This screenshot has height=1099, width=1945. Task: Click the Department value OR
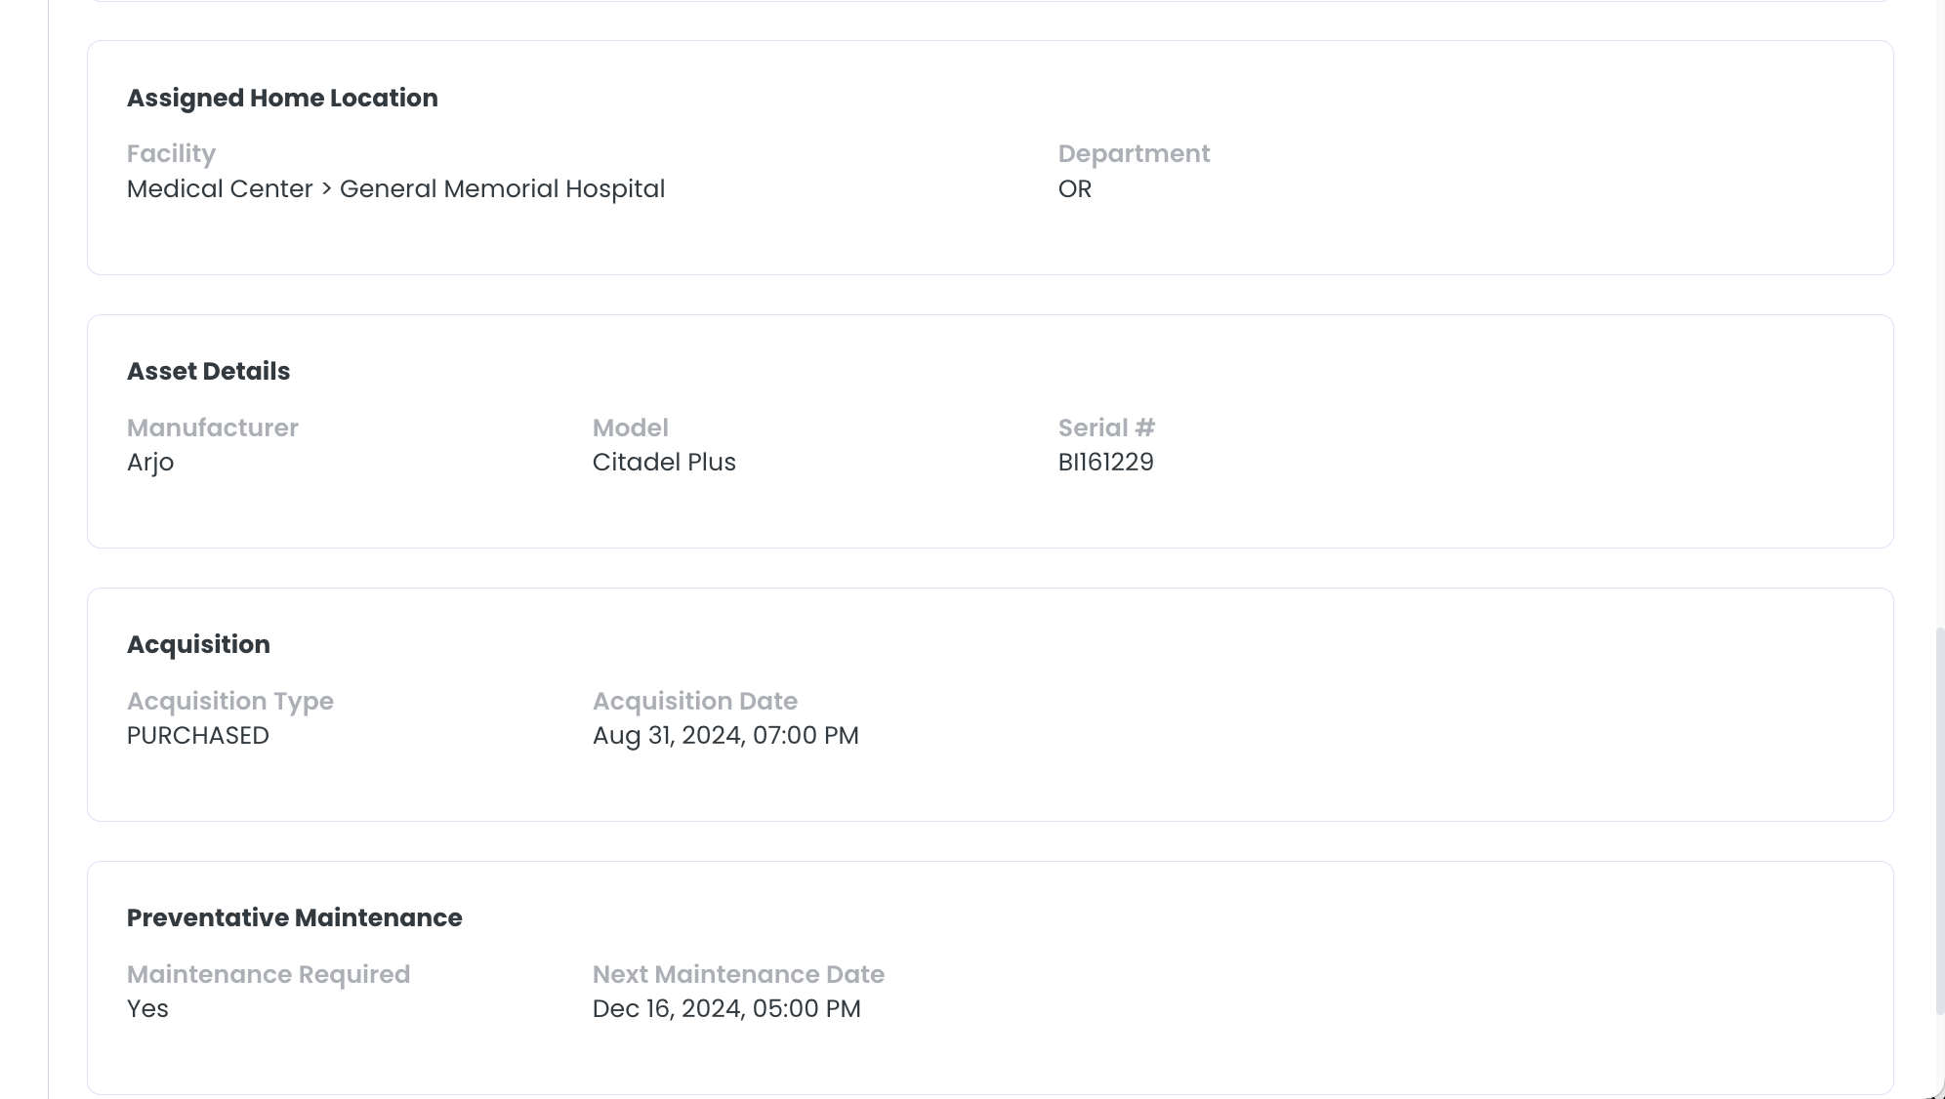pyautogui.click(x=1074, y=188)
